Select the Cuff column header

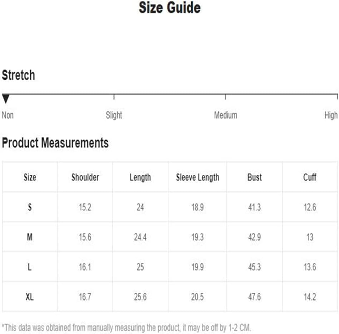point(310,177)
